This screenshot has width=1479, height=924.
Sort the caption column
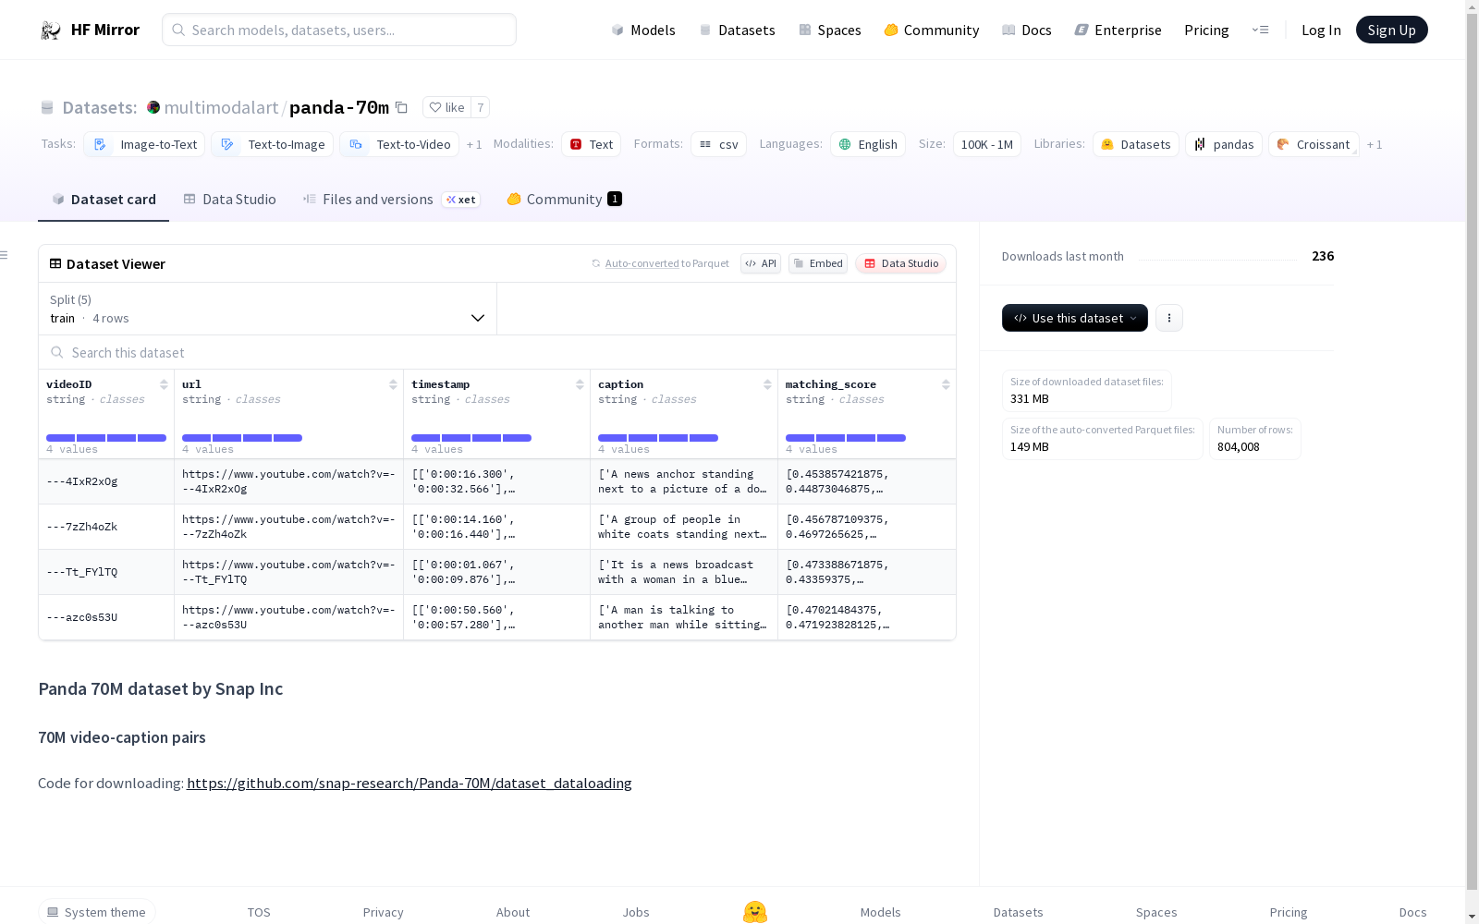[767, 384]
